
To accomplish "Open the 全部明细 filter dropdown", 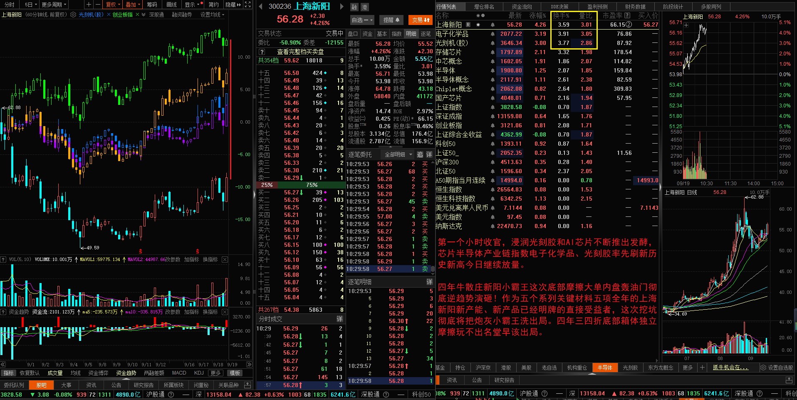I will pyautogui.click(x=398, y=154).
